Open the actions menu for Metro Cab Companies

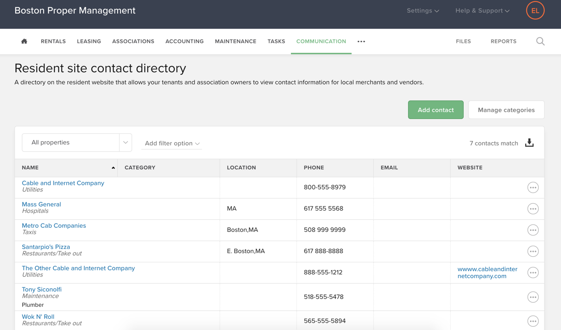(x=533, y=230)
